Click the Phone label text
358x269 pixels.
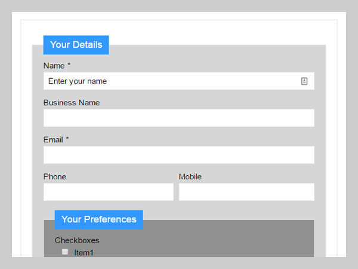[55, 177]
